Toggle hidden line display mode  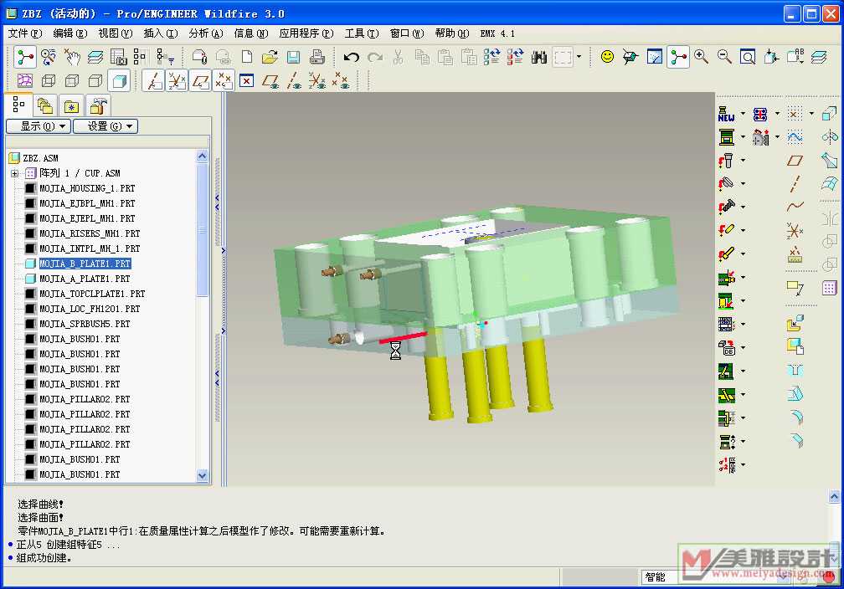click(72, 81)
